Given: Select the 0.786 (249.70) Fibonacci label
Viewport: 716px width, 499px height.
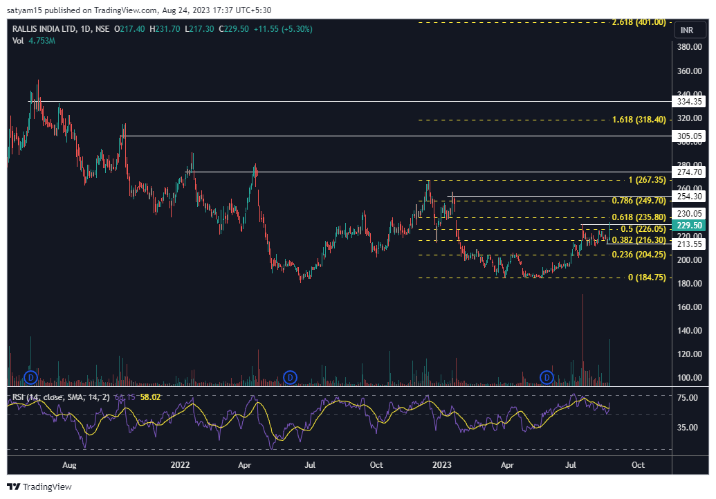Looking at the screenshot, I should coord(639,201).
